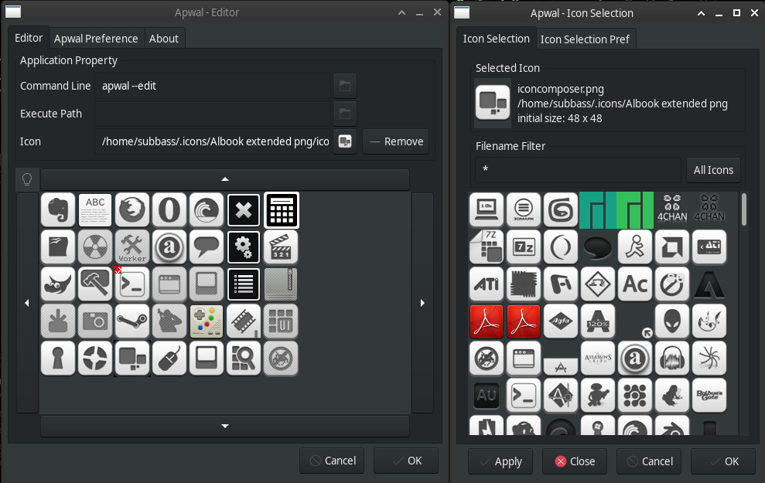This screenshot has width=765, height=483.
Task: Open the Apwal Preference tab
Action: pos(96,39)
